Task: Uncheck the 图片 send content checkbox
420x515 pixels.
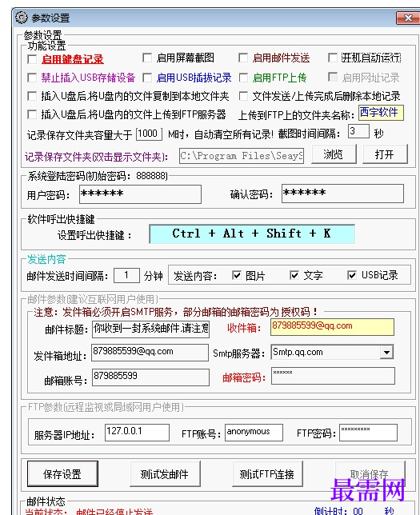Action: 237,275
